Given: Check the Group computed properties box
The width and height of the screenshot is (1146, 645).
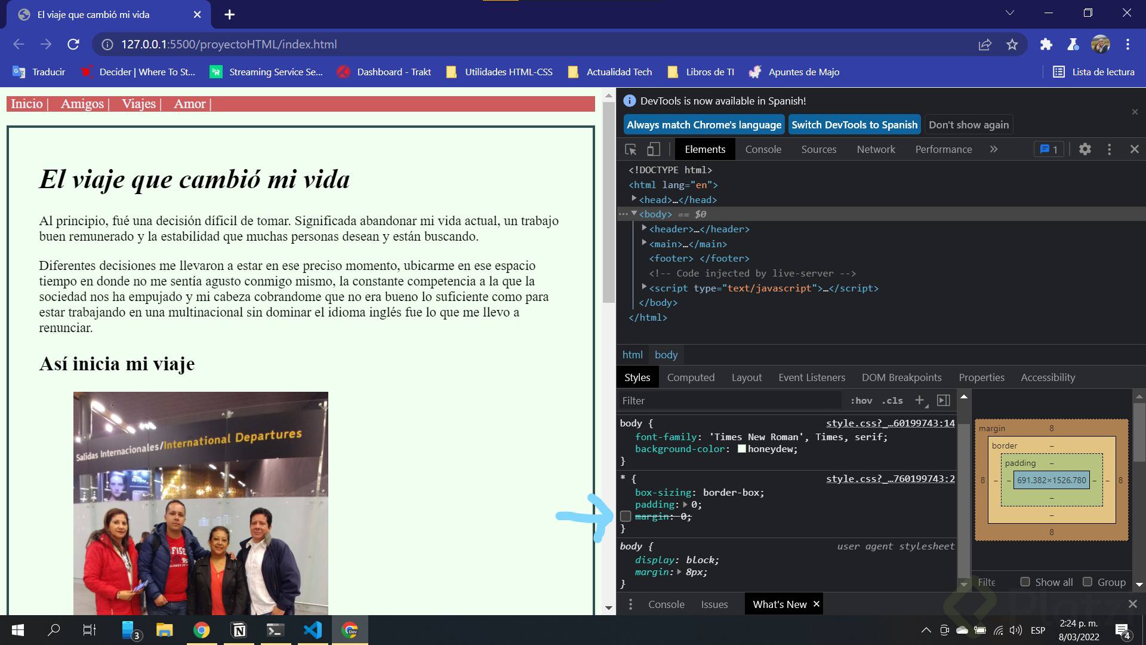Looking at the screenshot, I should click(x=1088, y=582).
